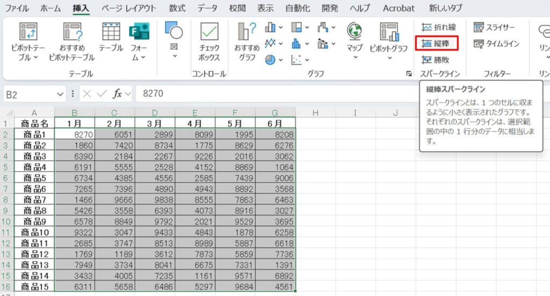Insert a waterfall or stock chart
Viewport: 550px width, 296px height.
(x=323, y=27)
